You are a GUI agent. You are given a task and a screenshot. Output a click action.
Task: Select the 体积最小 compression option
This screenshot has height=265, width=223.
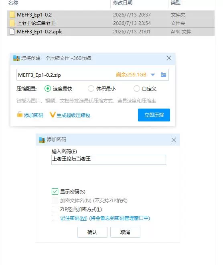click(x=91, y=88)
